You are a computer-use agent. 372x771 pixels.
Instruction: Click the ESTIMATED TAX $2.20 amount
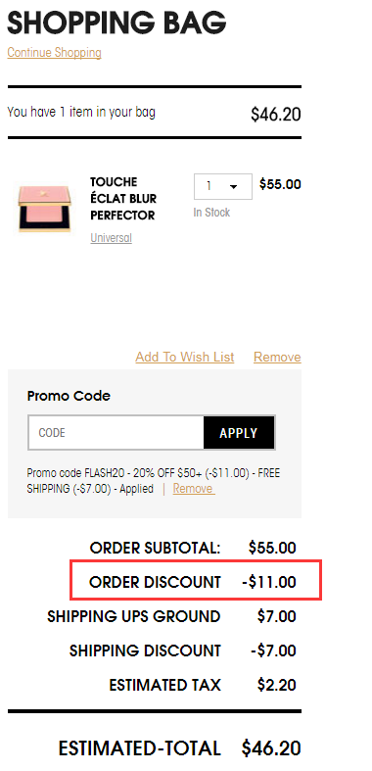276,686
